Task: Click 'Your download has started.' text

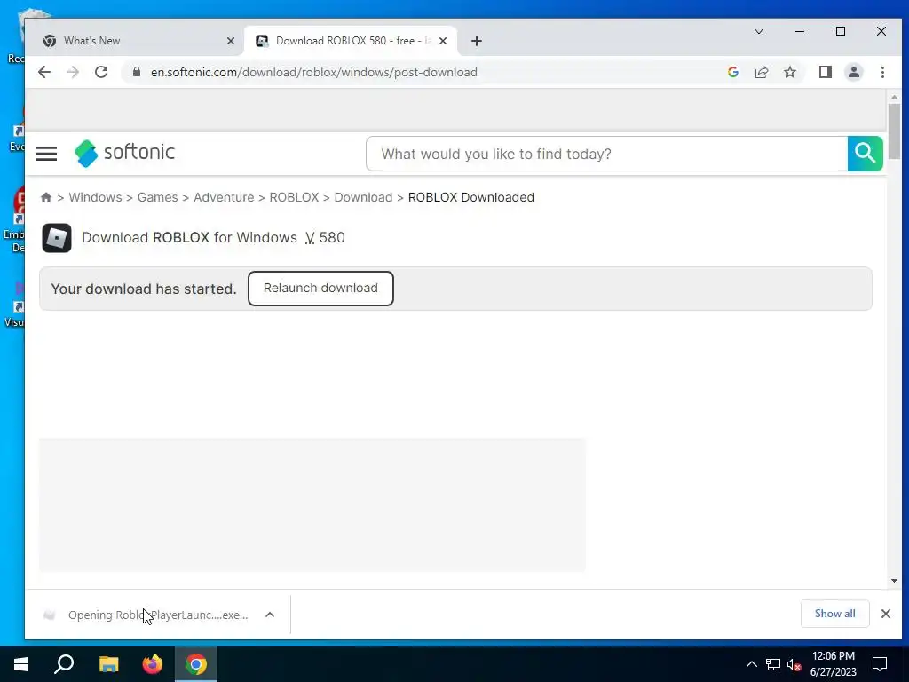Action: click(144, 289)
